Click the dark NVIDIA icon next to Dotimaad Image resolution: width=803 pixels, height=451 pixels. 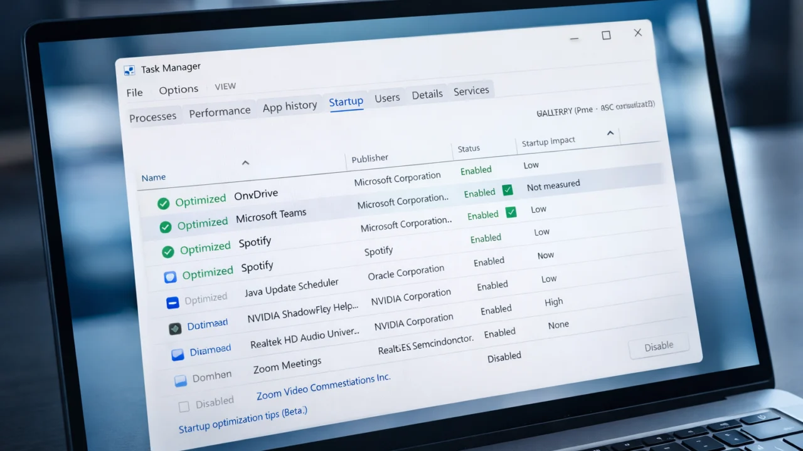click(x=175, y=328)
